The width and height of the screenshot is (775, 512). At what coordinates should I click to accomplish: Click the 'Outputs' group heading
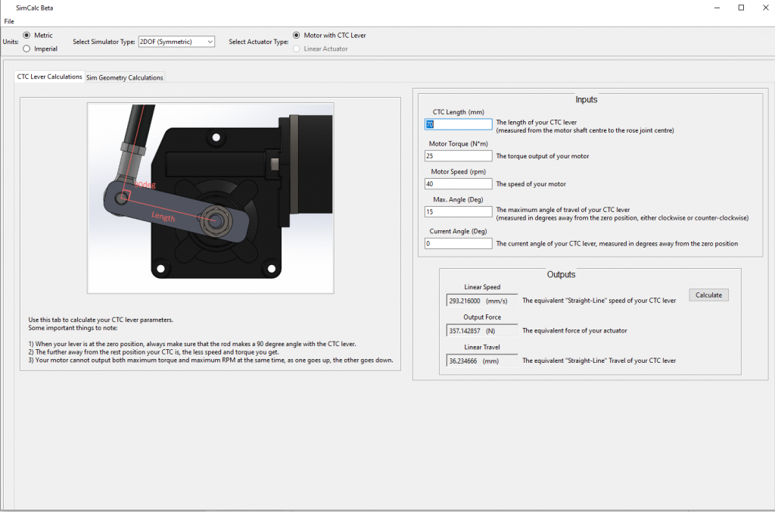pyautogui.click(x=561, y=274)
